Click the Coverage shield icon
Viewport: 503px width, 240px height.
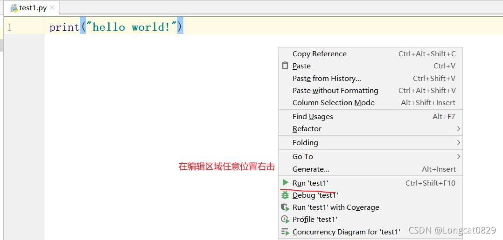coord(285,207)
